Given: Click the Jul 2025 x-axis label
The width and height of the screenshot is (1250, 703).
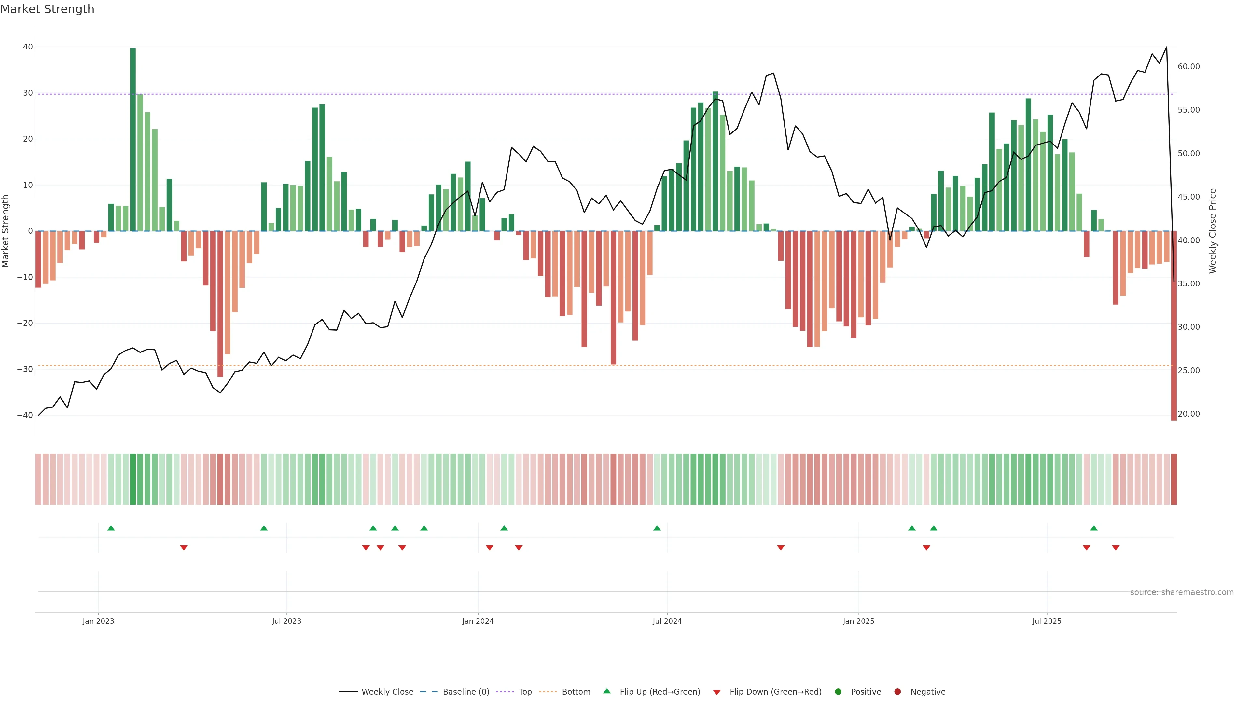Looking at the screenshot, I should tap(1047, 621).
